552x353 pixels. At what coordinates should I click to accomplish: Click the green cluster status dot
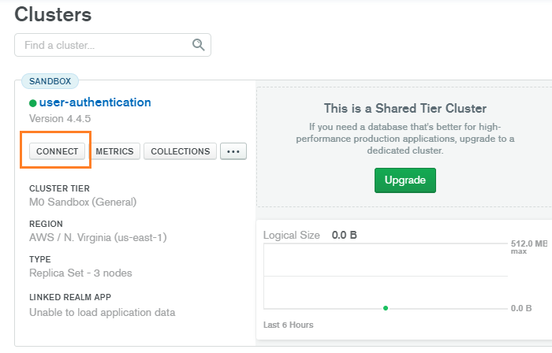click(33, 103)
